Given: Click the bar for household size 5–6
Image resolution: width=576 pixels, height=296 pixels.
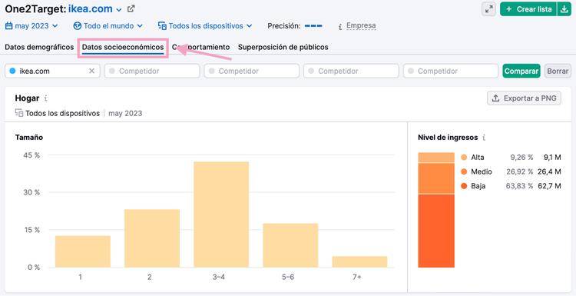Looking at the screenshot, I should coord(290,245).
